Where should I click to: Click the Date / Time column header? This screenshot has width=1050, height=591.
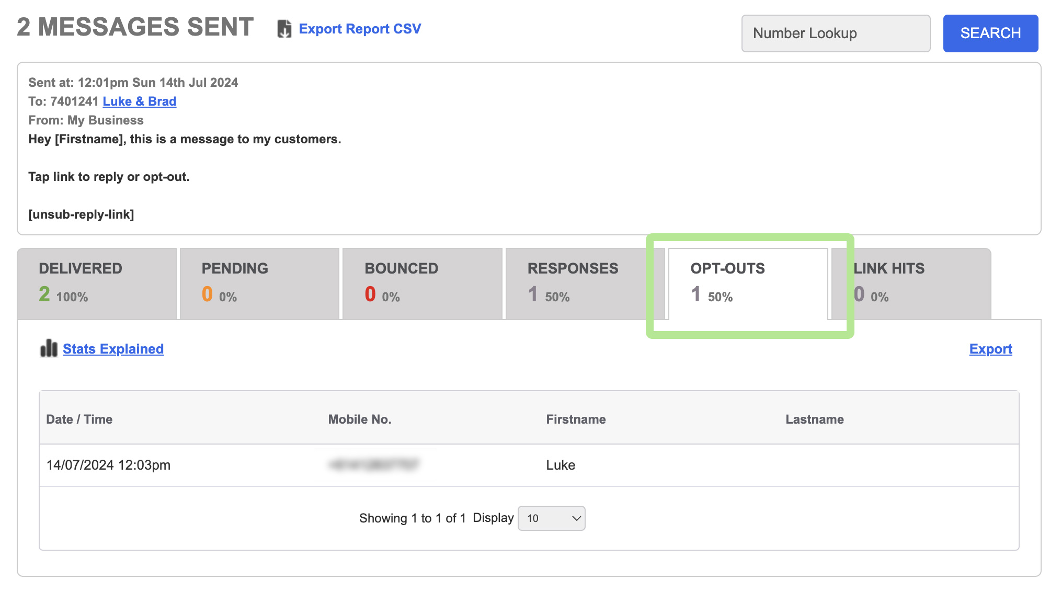click(x=79, y=419)
